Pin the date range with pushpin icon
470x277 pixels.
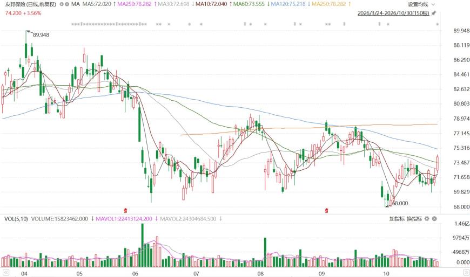pyautogui.click(x=434, y=13)
